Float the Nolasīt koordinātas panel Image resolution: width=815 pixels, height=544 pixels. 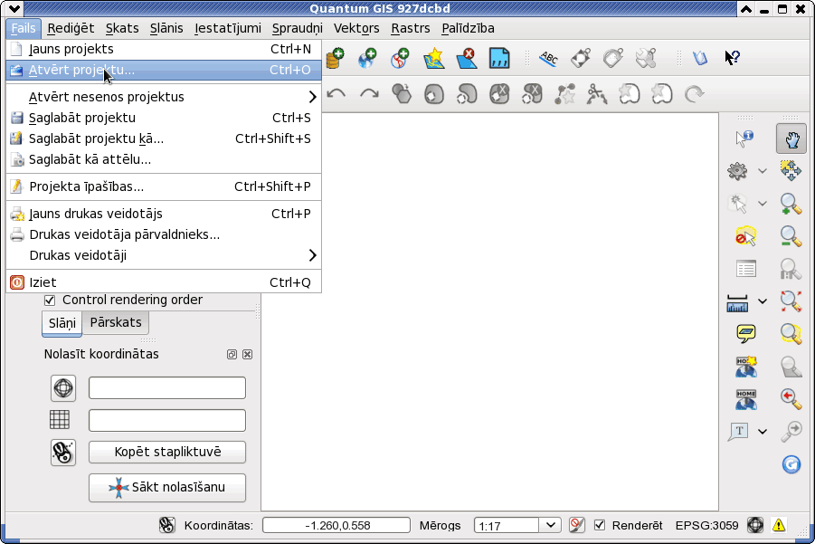click(x=232, y=354)
